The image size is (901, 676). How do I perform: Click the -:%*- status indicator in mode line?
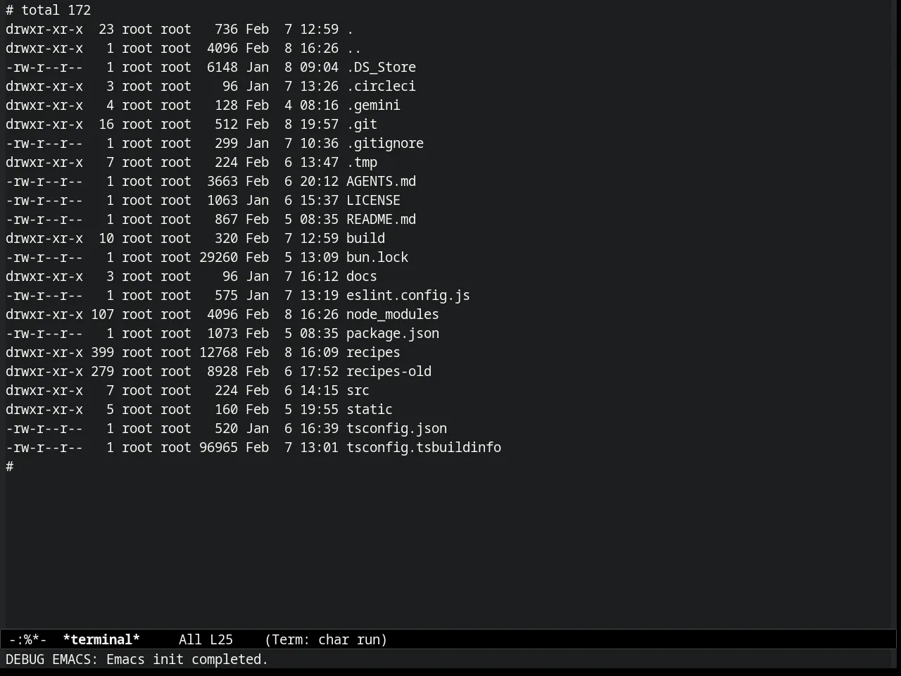coord(28,639)
